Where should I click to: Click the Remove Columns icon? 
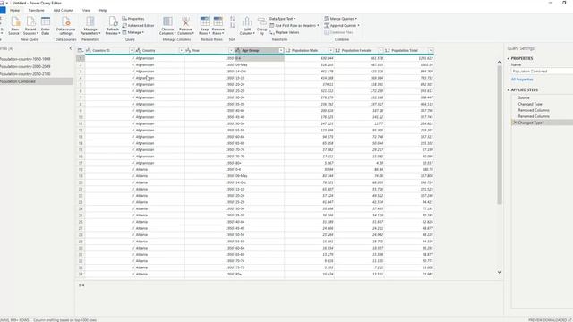point(185,21)
